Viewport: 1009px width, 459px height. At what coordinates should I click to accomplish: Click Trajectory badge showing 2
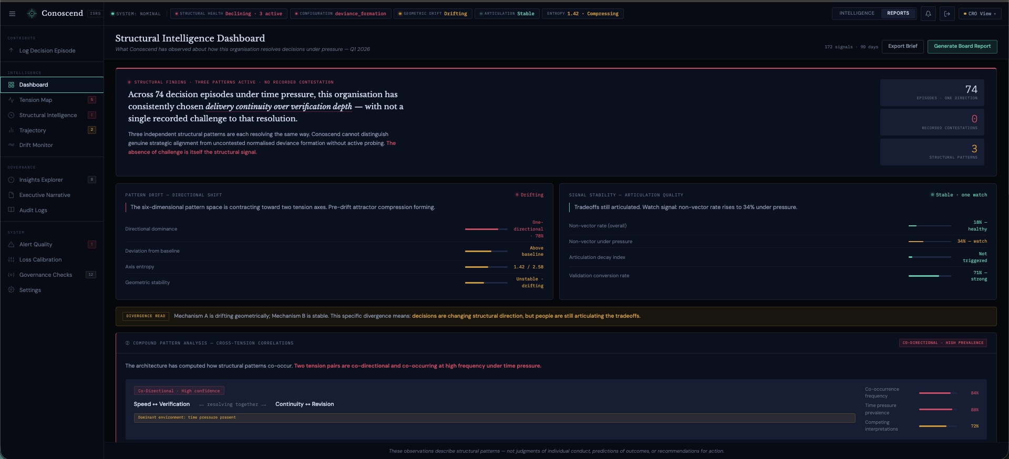(92, 130)
